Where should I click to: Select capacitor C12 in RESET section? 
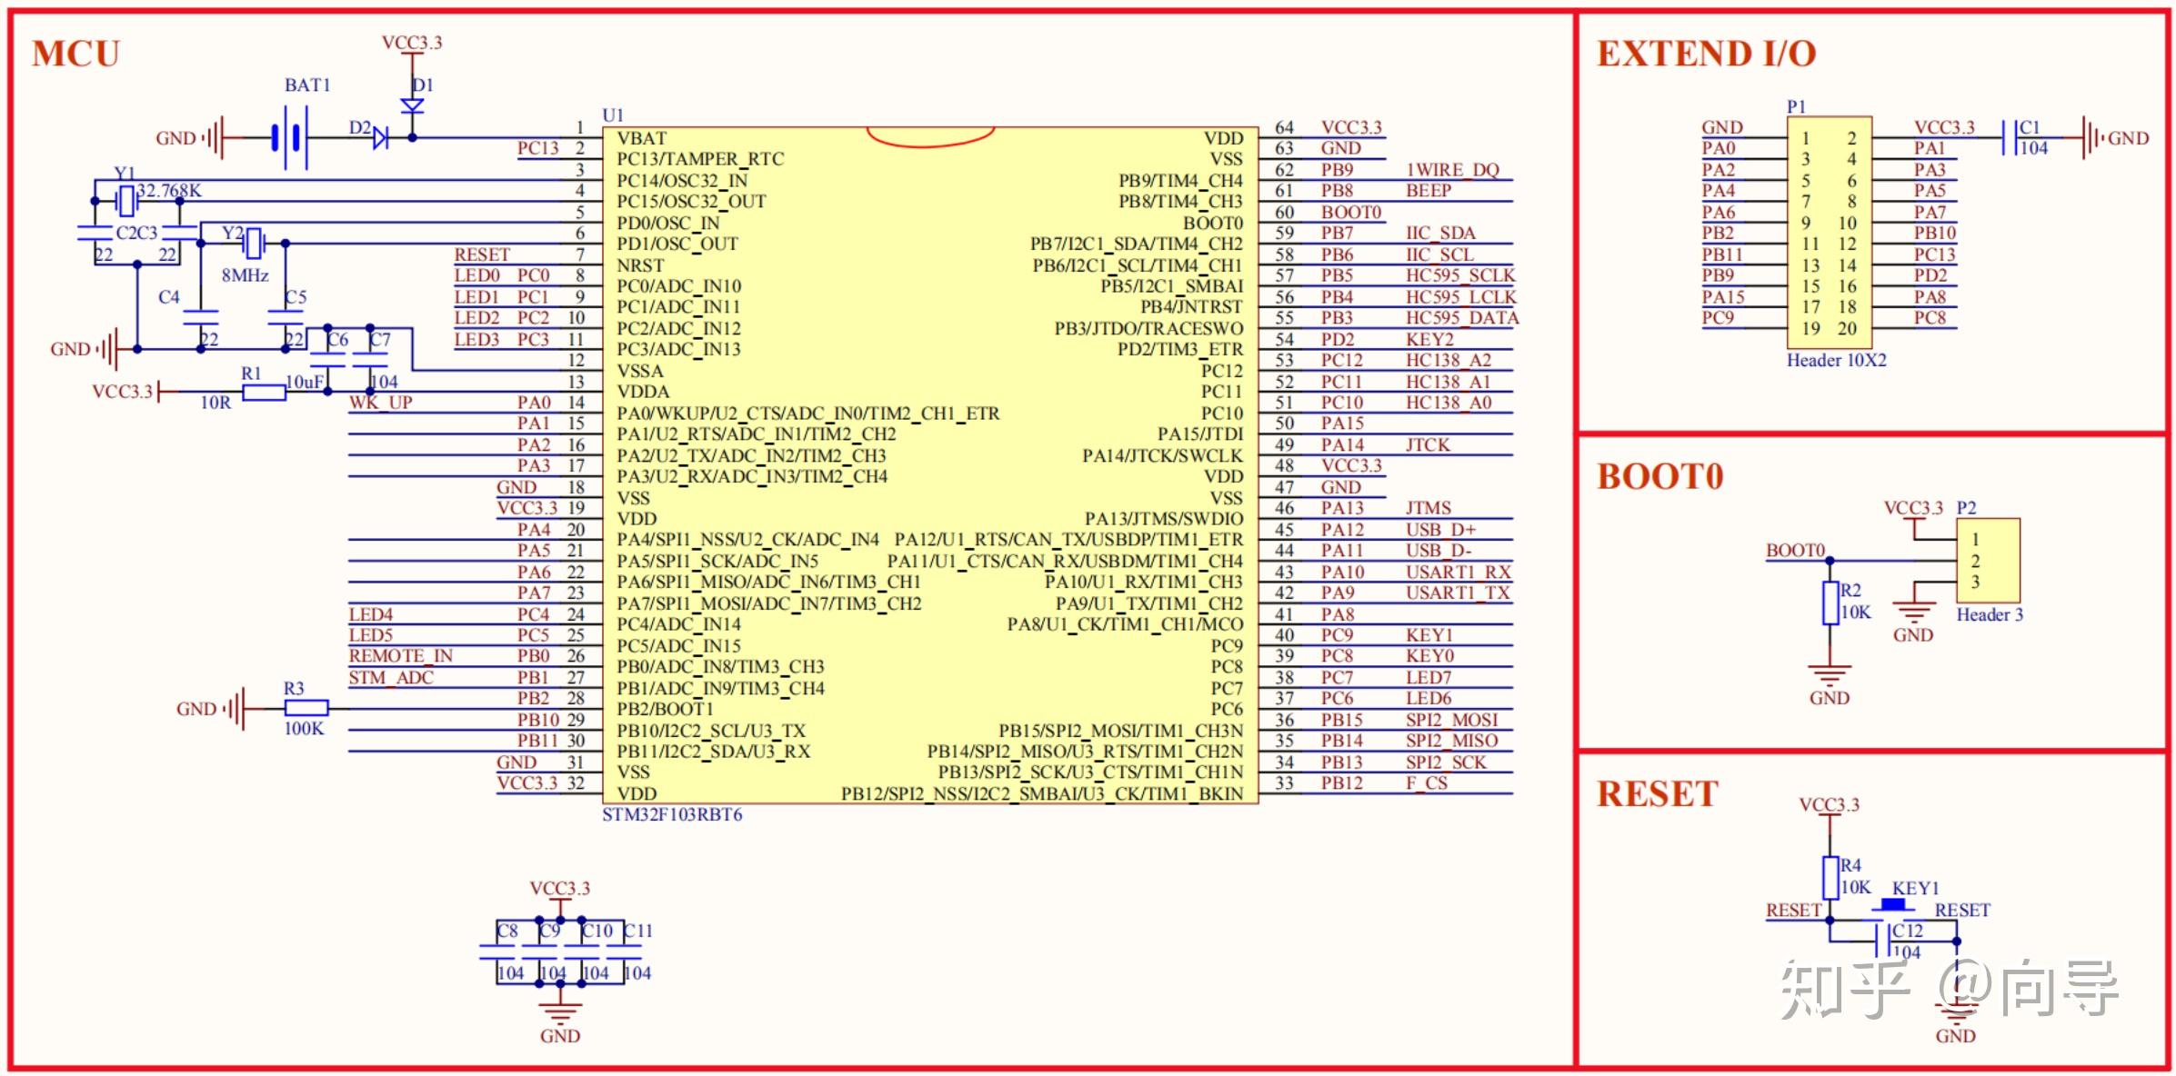[x=1884, y=941]
